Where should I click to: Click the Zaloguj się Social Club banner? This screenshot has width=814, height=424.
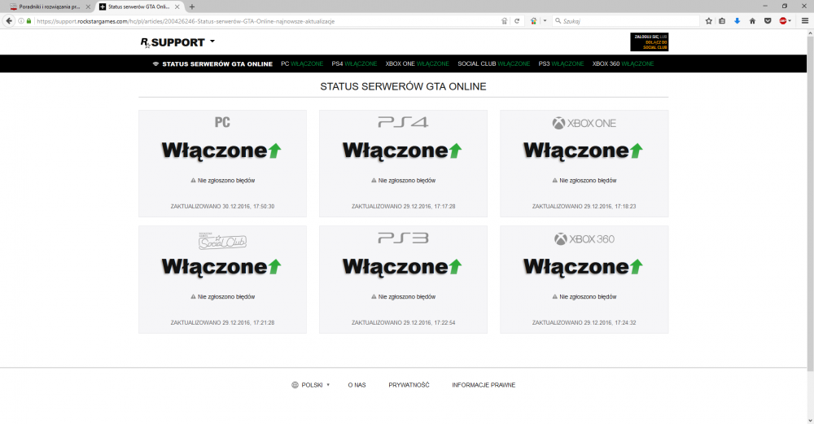pos(649,42)
